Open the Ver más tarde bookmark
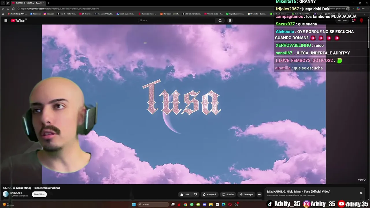370x208 pixels. (x=214, y=14)
